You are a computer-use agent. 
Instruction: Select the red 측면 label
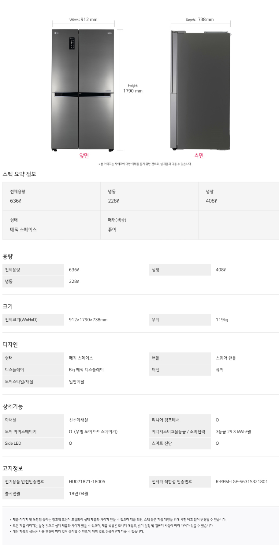click(199, 155)
